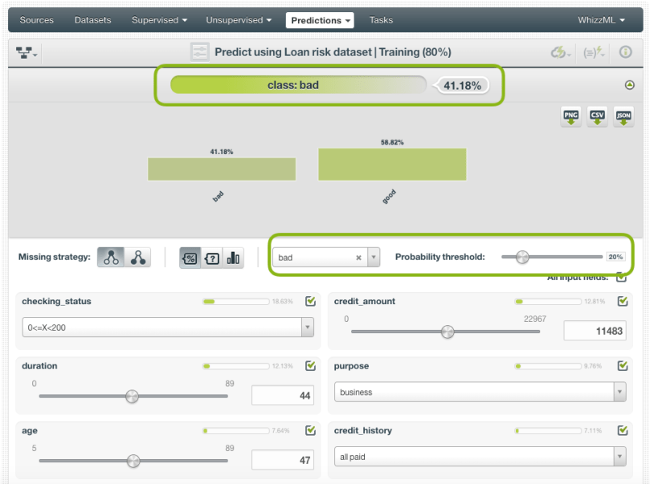The image size is (650, 484).
Task: Clear the selected 'bad' class value
Action: point(358,258)
